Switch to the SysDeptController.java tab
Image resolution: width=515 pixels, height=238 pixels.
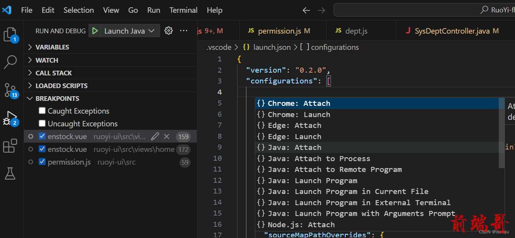click(x=455, y=31)
